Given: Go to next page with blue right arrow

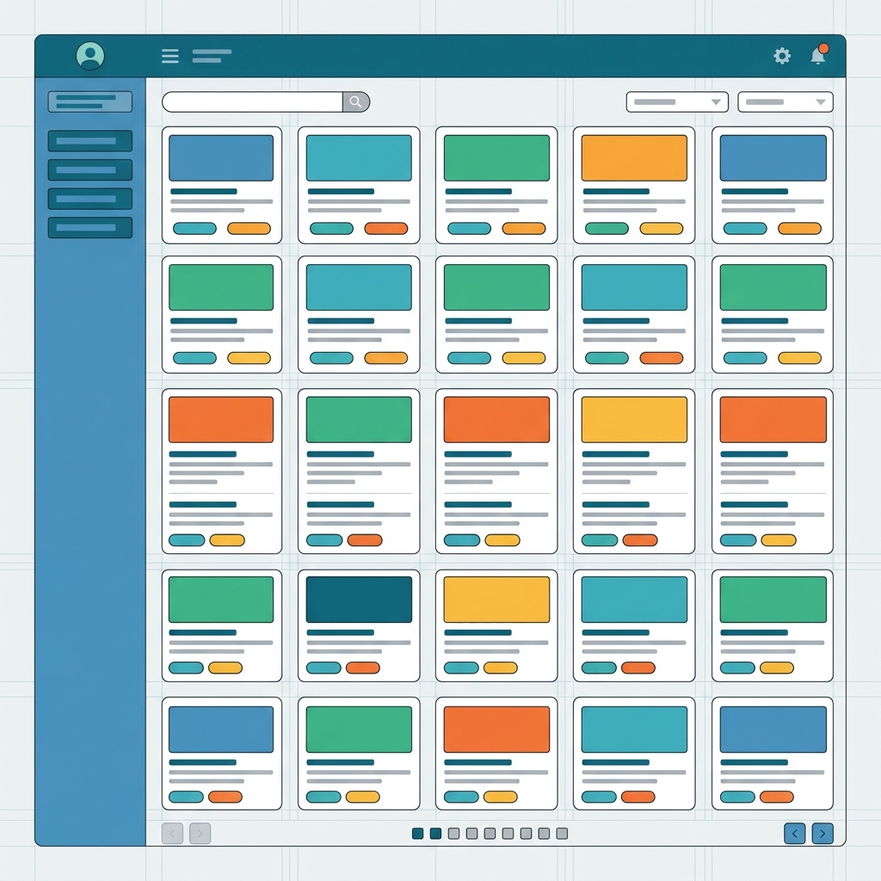Looking at the screenshot, I should [822, 833].
